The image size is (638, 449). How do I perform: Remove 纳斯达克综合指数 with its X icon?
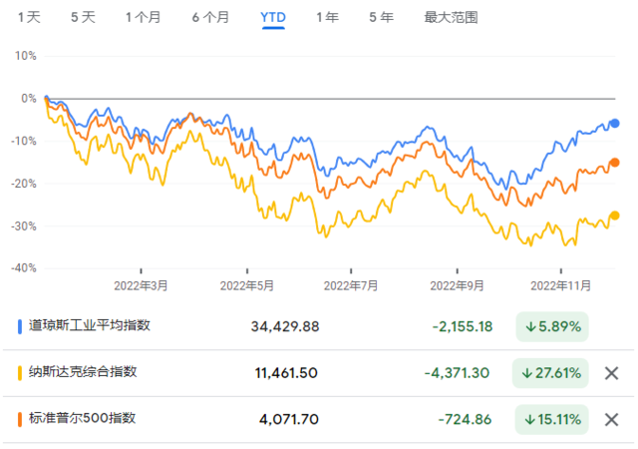611,373
